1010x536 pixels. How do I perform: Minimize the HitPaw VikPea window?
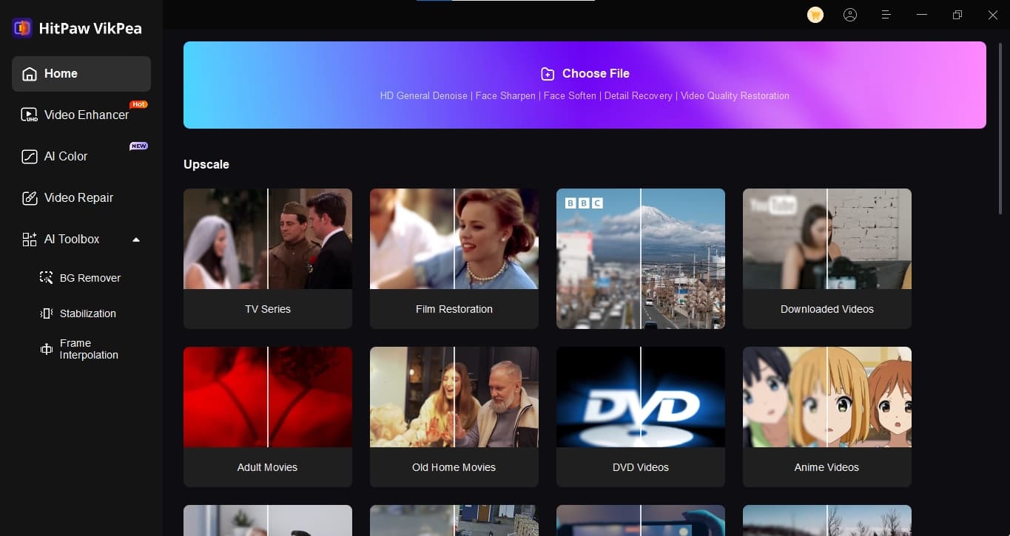click(921, 15)
